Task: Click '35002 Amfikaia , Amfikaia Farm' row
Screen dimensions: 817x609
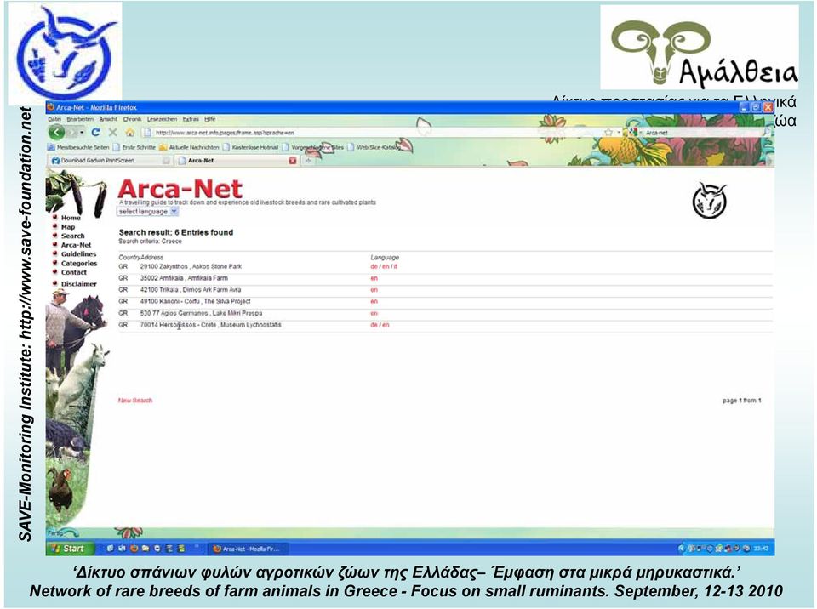Action: (x=184, y=278)
